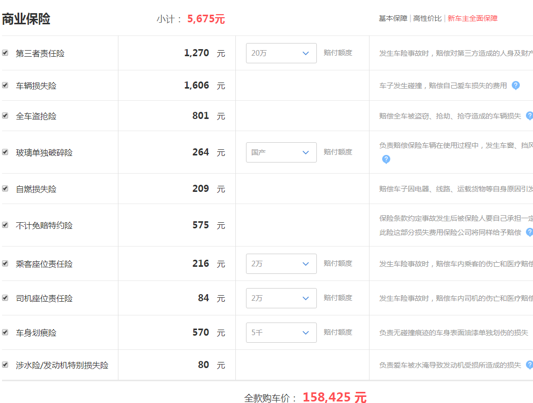Click the 乘客座位责任险 label
The image size is (533, 403).
[x=44, y=264]
